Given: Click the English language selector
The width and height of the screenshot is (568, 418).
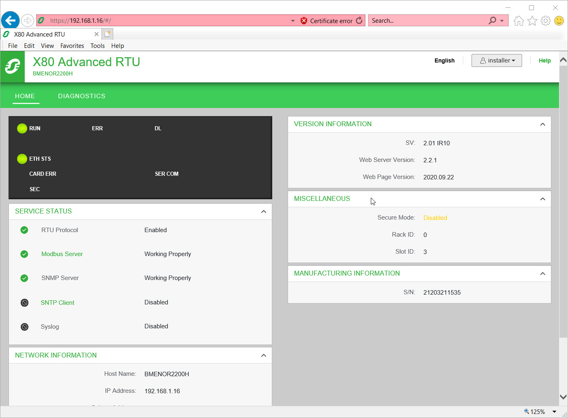Looking at the screenshot, I should pos(444,60).
